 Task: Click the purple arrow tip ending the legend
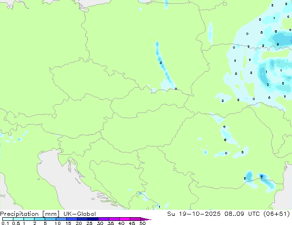[x=146, y=219]
